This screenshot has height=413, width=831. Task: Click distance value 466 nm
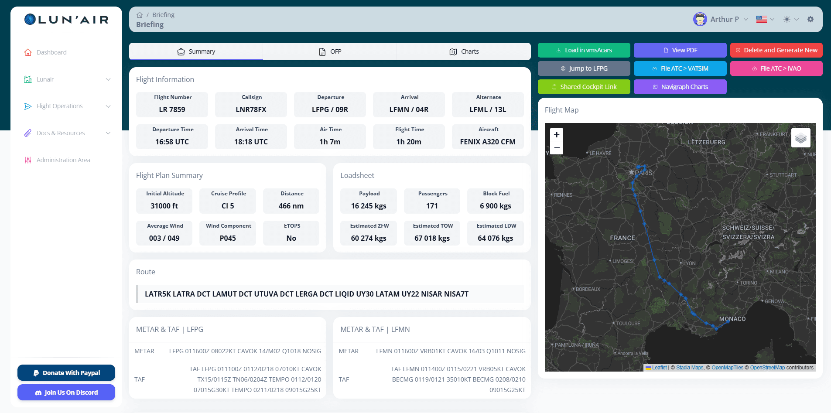(291, 206)
